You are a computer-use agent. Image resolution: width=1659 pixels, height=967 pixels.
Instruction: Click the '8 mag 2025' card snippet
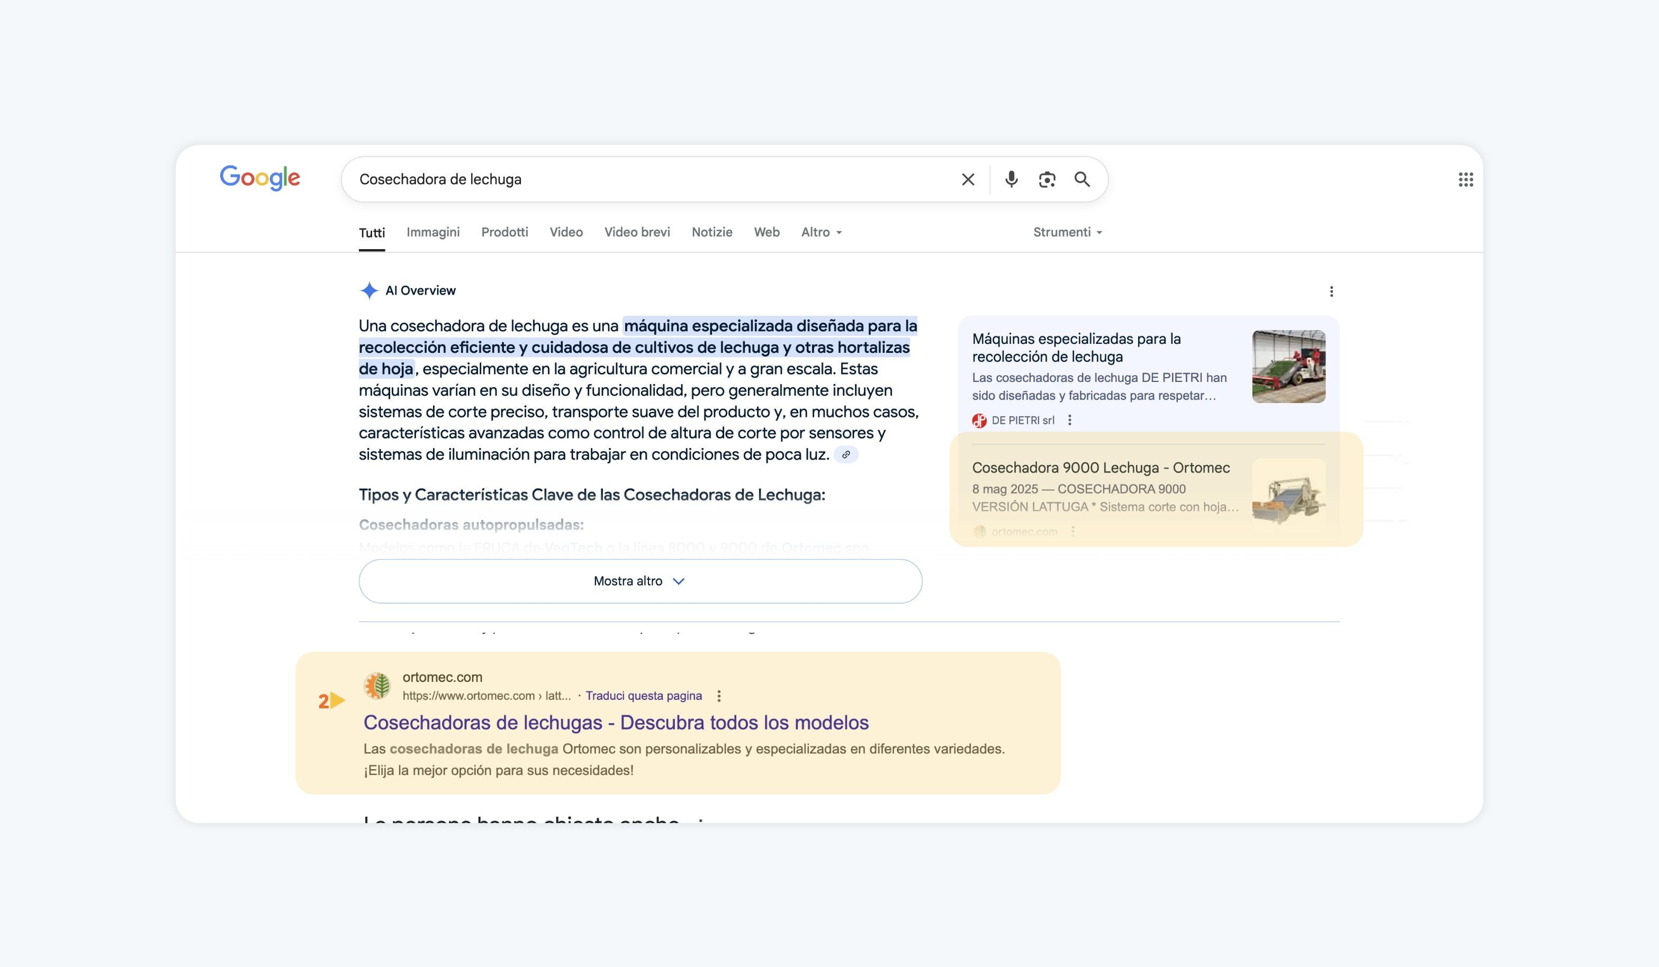1105,498
